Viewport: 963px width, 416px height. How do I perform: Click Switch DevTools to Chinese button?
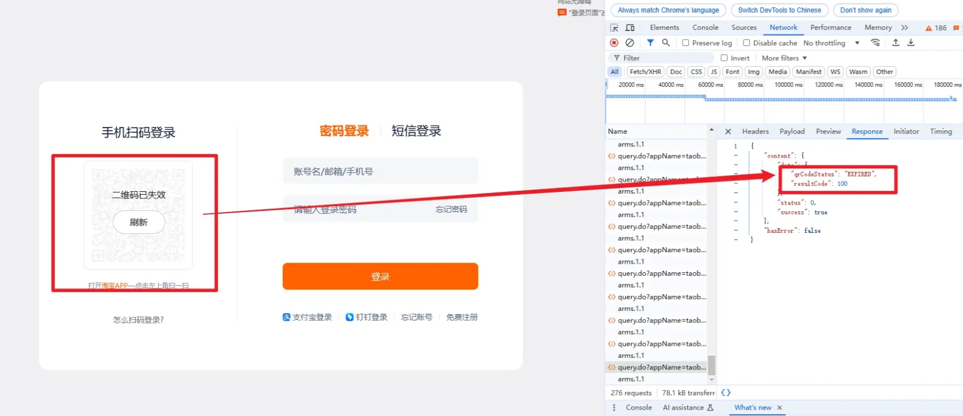779,10
